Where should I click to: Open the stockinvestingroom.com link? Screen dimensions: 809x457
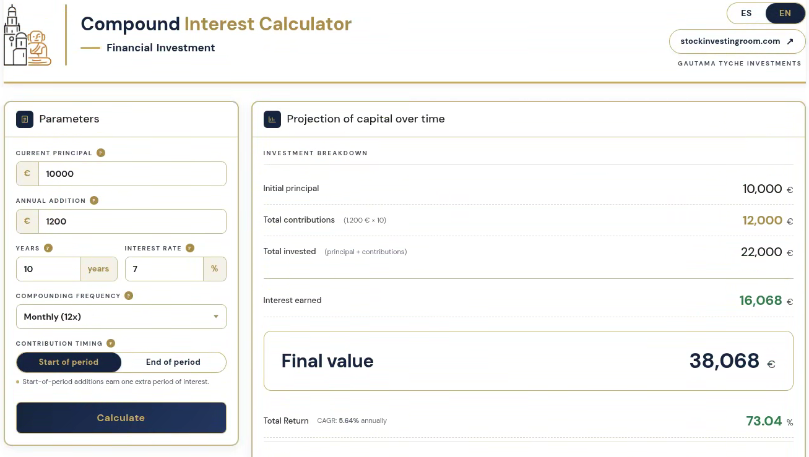coord(737,41)
